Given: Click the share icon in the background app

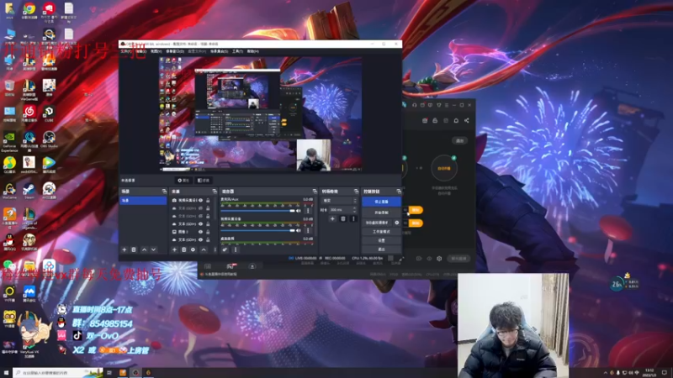Looking at the screenshot, I should pos(467,120).
